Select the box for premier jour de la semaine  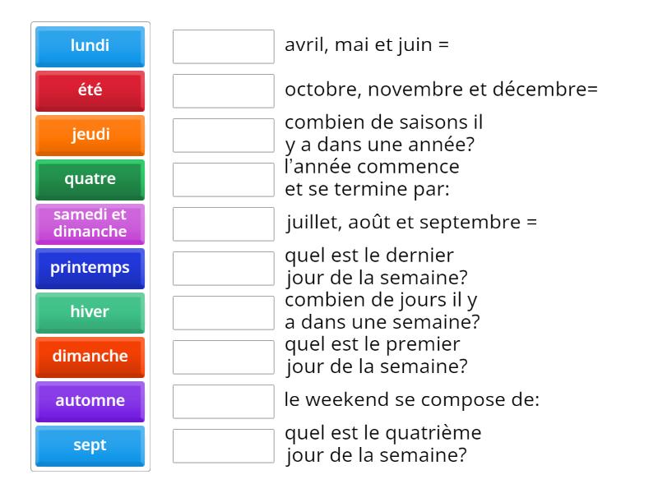(x=223, y=357)
